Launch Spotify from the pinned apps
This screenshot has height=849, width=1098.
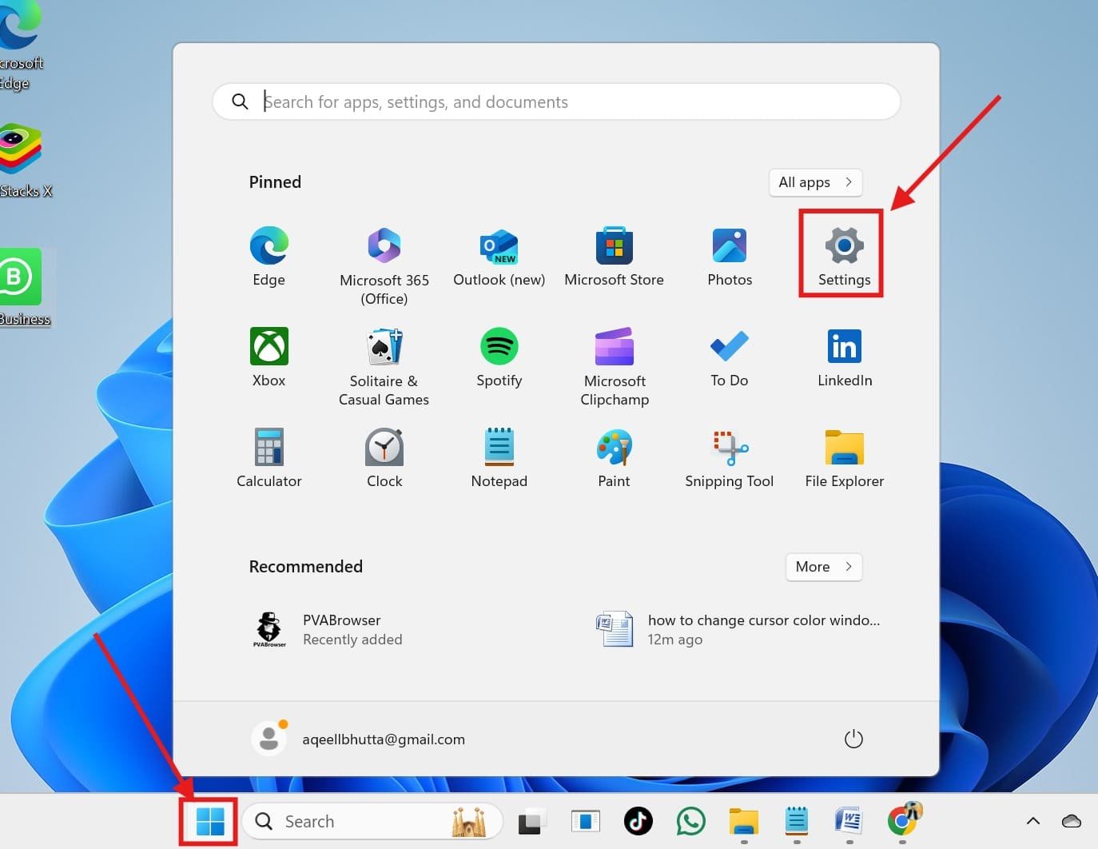499,357
